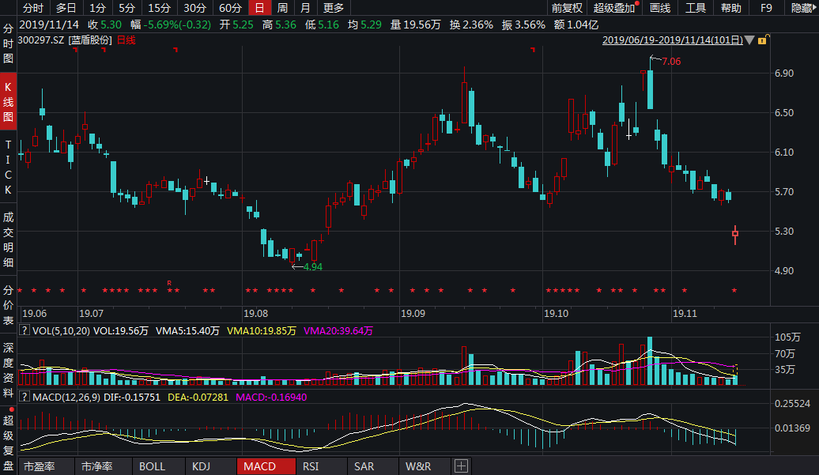Click the 19.11 date axis label

pos(685,314)
